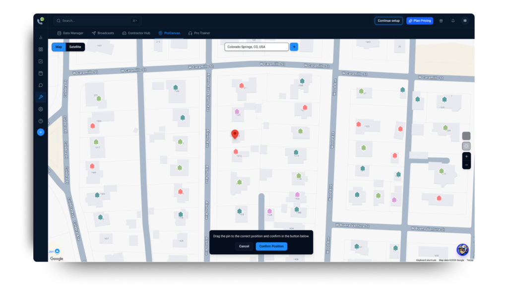Select the ProCanvas tab
Viewport: 508px width, 286px height.
(169, 33)
